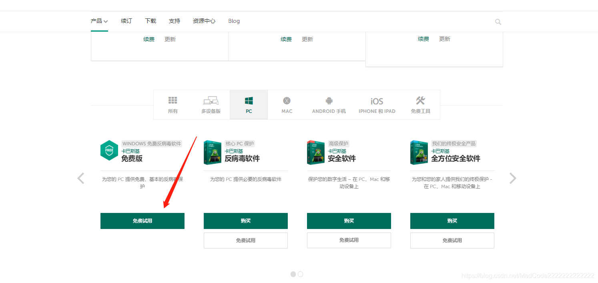Open the 下载 menu item
Viewport: 598px width, 283px height.
pyautogui.click(x=151, y=21)
